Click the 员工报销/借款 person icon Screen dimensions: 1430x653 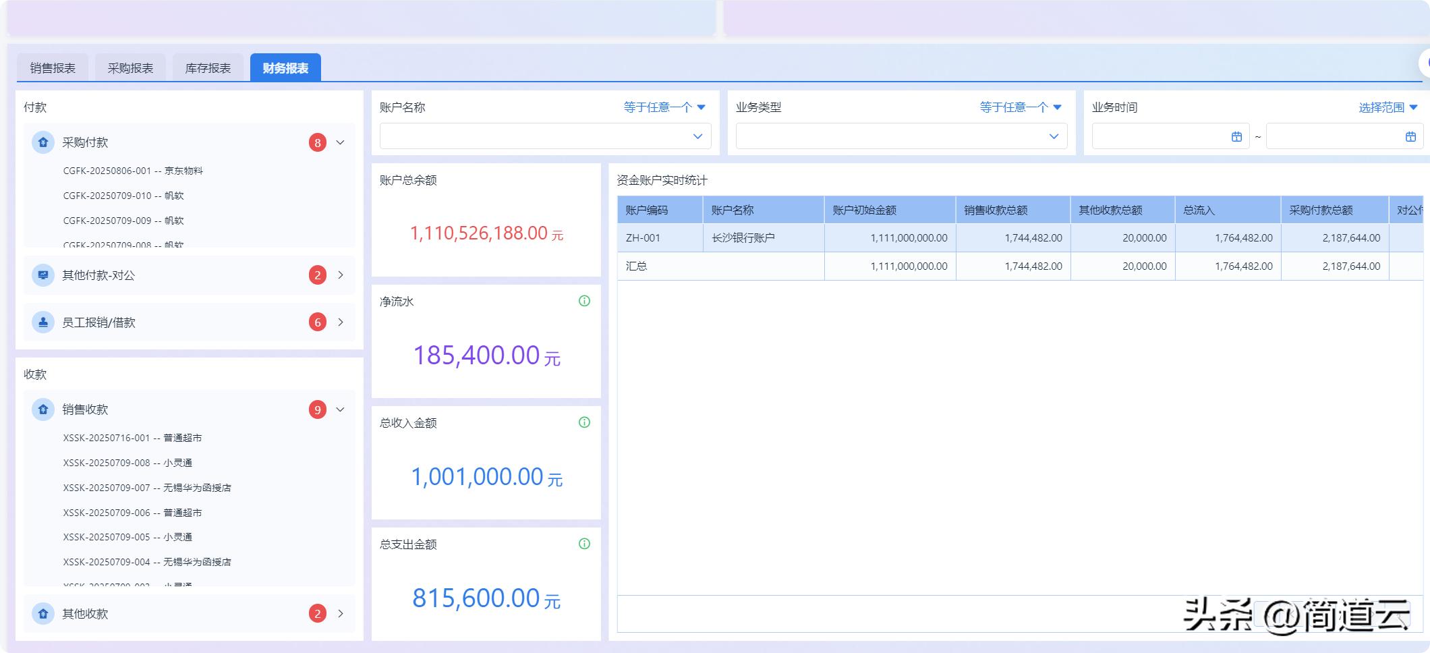(x=43, y=322)
